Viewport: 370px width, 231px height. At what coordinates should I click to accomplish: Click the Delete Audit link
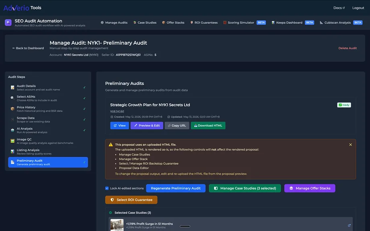point(347,48)
